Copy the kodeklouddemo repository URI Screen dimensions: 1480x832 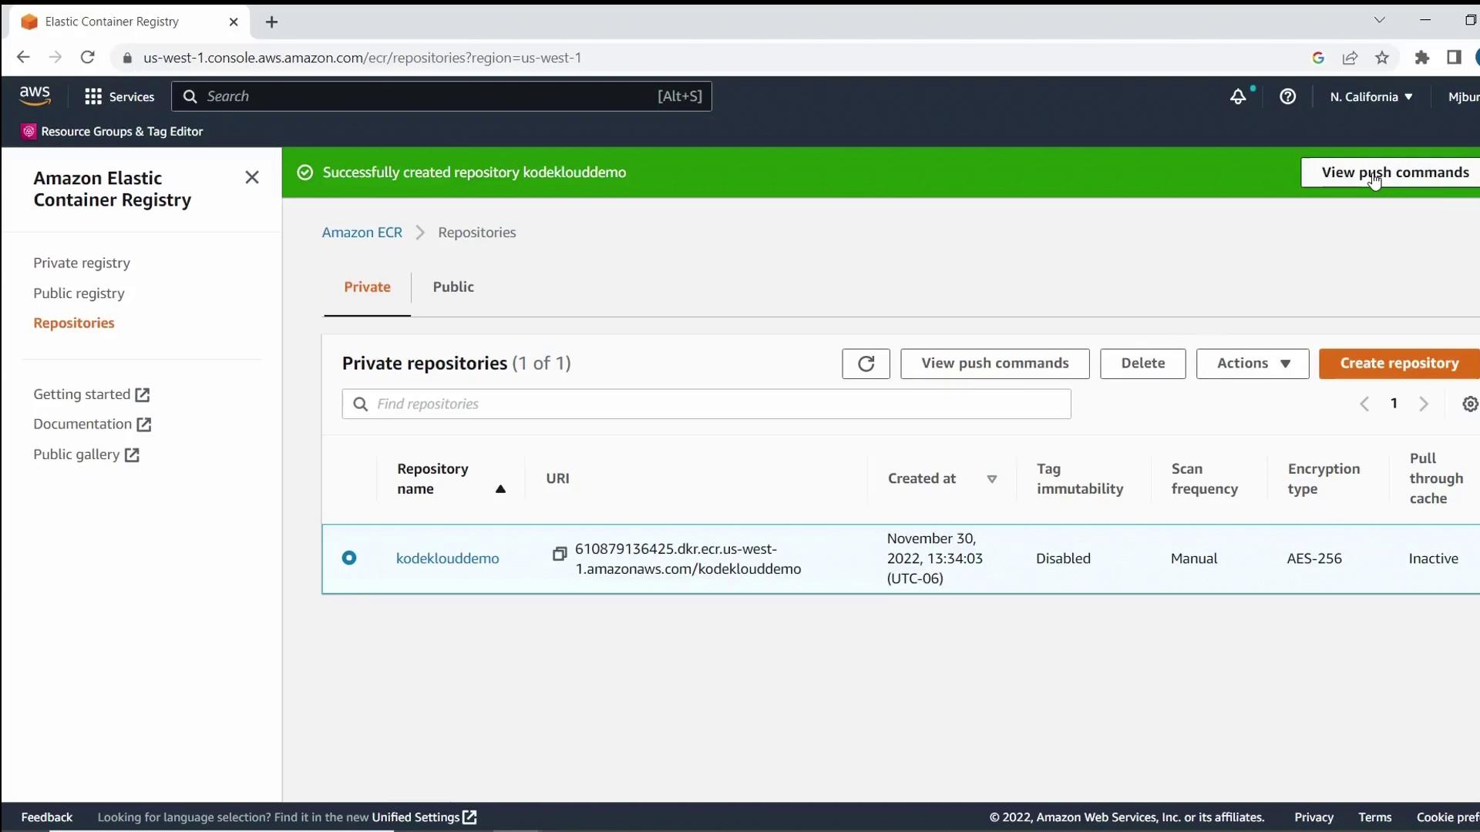coord(560,554)
